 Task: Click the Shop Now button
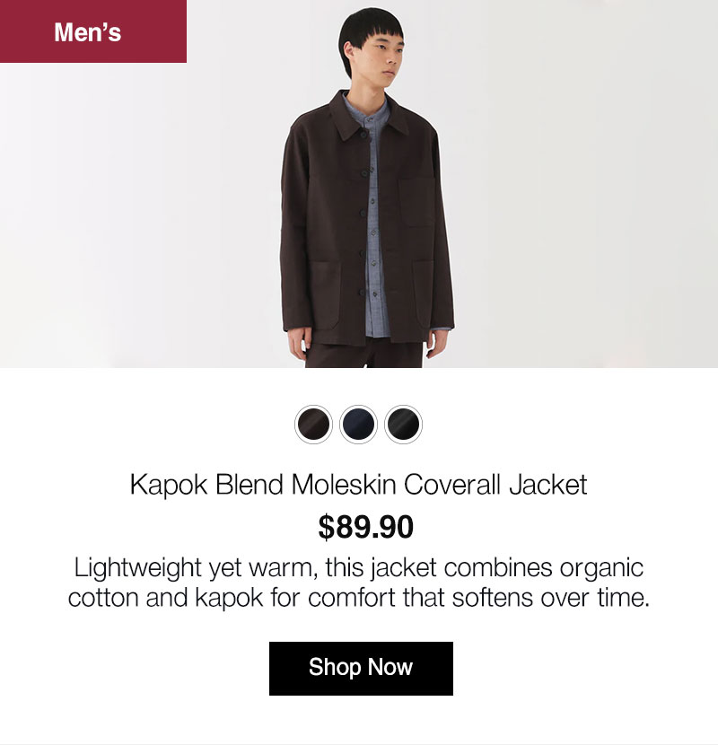[x=361, y=669]
